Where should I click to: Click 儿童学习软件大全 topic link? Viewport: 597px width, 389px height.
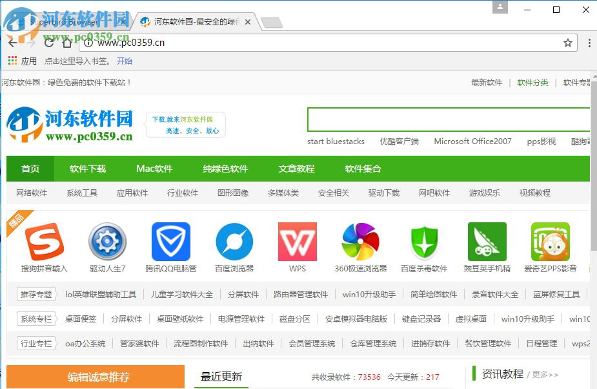tap(181, 295)
